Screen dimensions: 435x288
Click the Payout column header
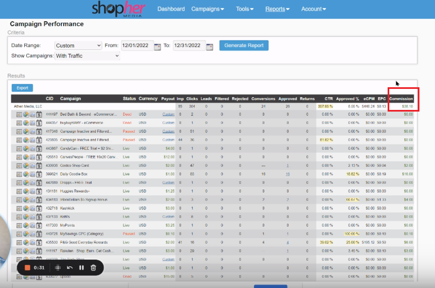click(x=168, y=99)
